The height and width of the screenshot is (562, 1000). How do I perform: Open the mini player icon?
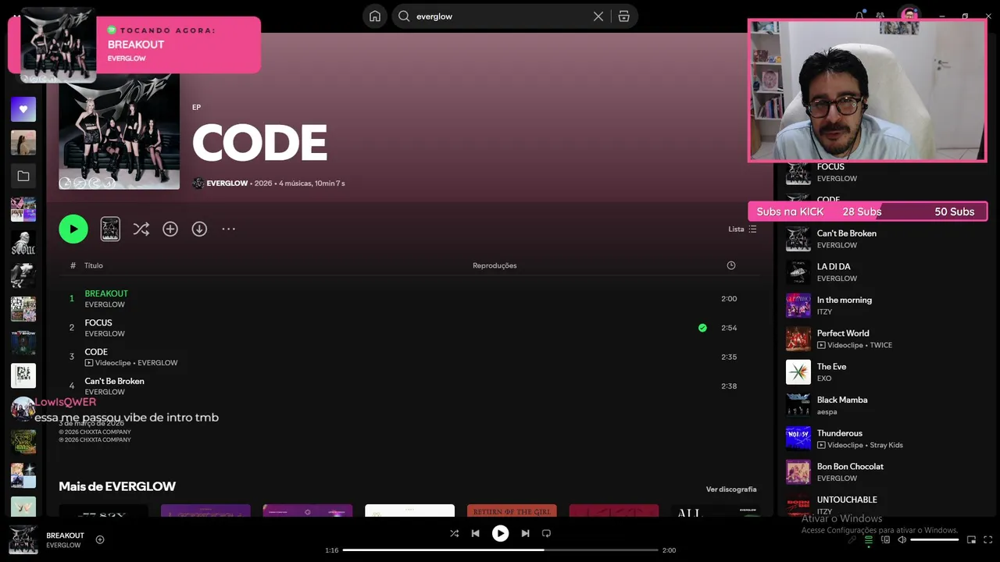[971, 539]
